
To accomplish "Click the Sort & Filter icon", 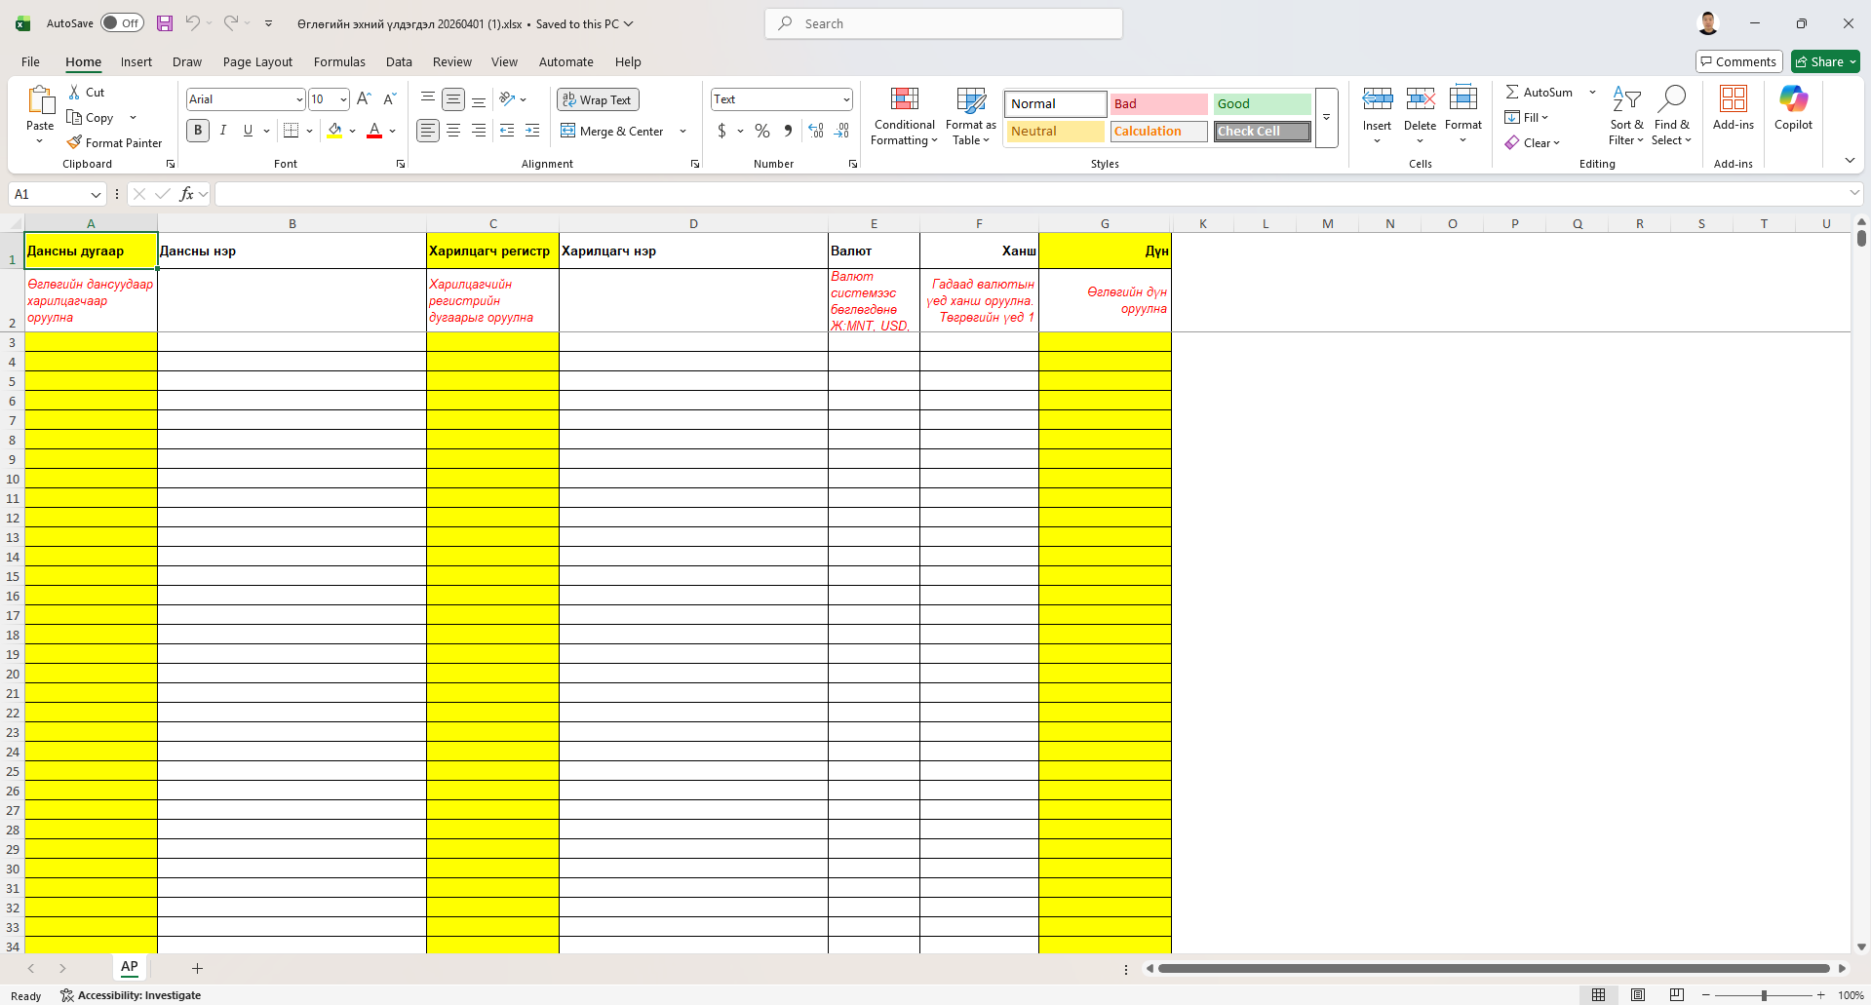I will coord(1626,98).
